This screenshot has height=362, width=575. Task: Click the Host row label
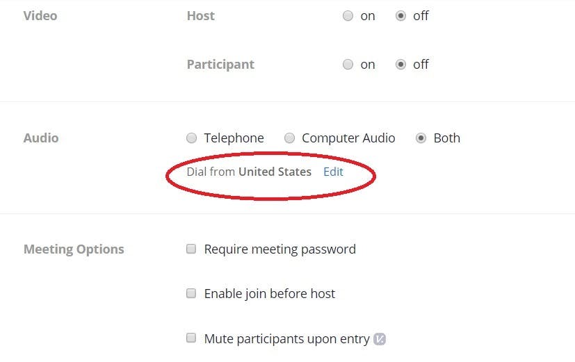[x=201, y=15]
